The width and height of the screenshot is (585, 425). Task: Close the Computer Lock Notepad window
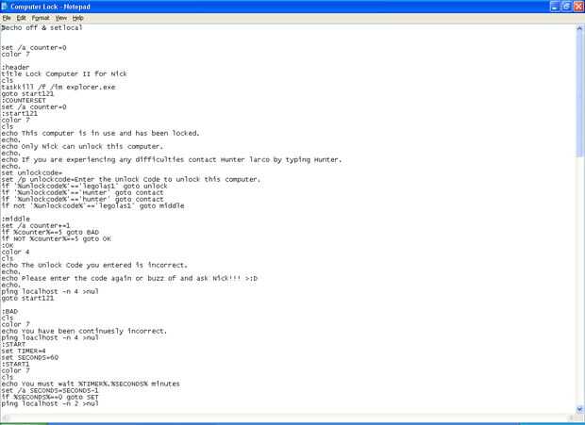point(578,7)
